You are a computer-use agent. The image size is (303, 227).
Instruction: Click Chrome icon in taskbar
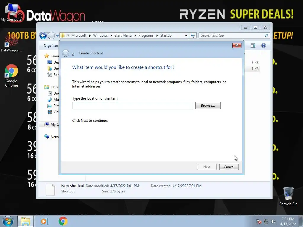[x=63, y=221]
